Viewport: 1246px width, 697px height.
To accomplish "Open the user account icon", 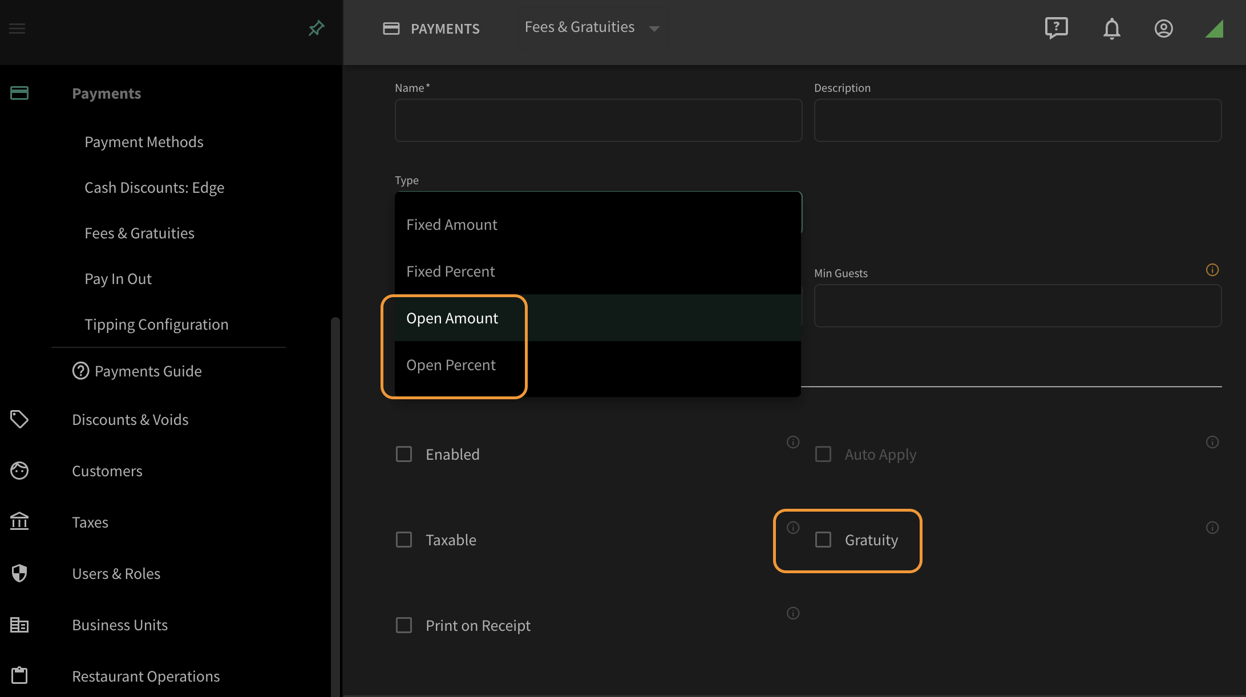I will 1164,29.
